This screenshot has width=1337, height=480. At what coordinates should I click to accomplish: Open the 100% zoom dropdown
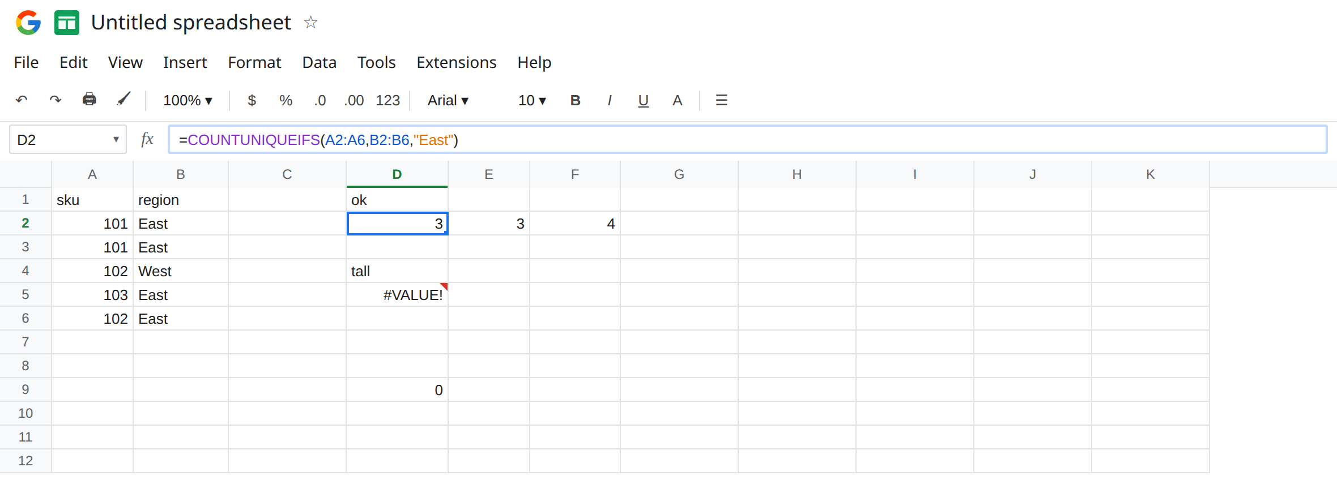[x=188, y=100]
